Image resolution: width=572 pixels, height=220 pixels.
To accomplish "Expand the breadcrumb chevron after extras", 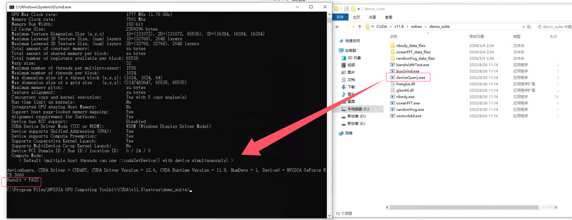I will coord(425,27).
